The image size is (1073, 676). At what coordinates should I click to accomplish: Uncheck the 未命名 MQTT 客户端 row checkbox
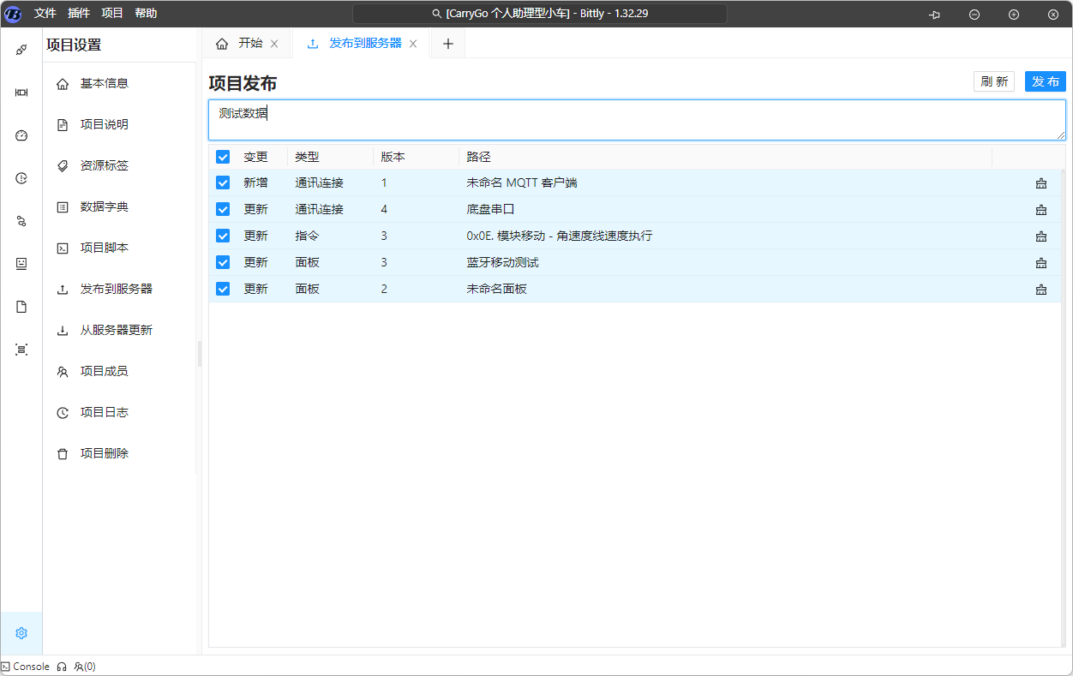223,182
